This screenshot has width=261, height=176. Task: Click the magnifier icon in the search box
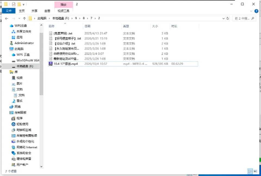pyautogui.click(x=253, y=18)
